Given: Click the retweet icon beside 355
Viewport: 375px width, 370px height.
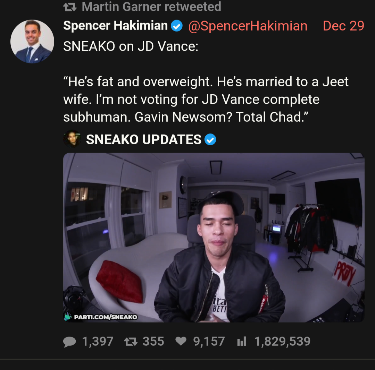Looking at the screenshot, I should coord(131,342).
